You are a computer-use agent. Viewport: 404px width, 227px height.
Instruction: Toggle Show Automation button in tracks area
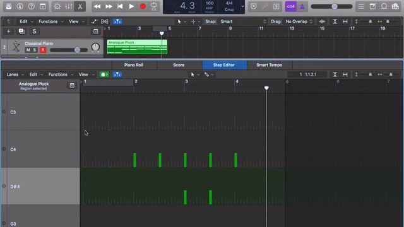(94, 21)
